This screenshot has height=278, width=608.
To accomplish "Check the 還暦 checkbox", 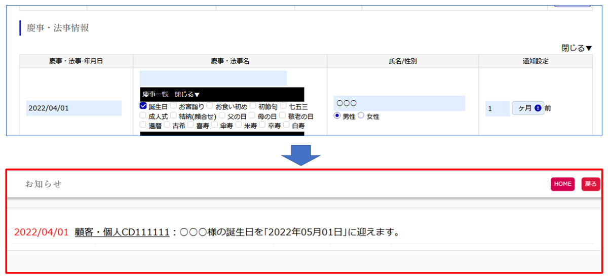I will [x=143, y=125].
